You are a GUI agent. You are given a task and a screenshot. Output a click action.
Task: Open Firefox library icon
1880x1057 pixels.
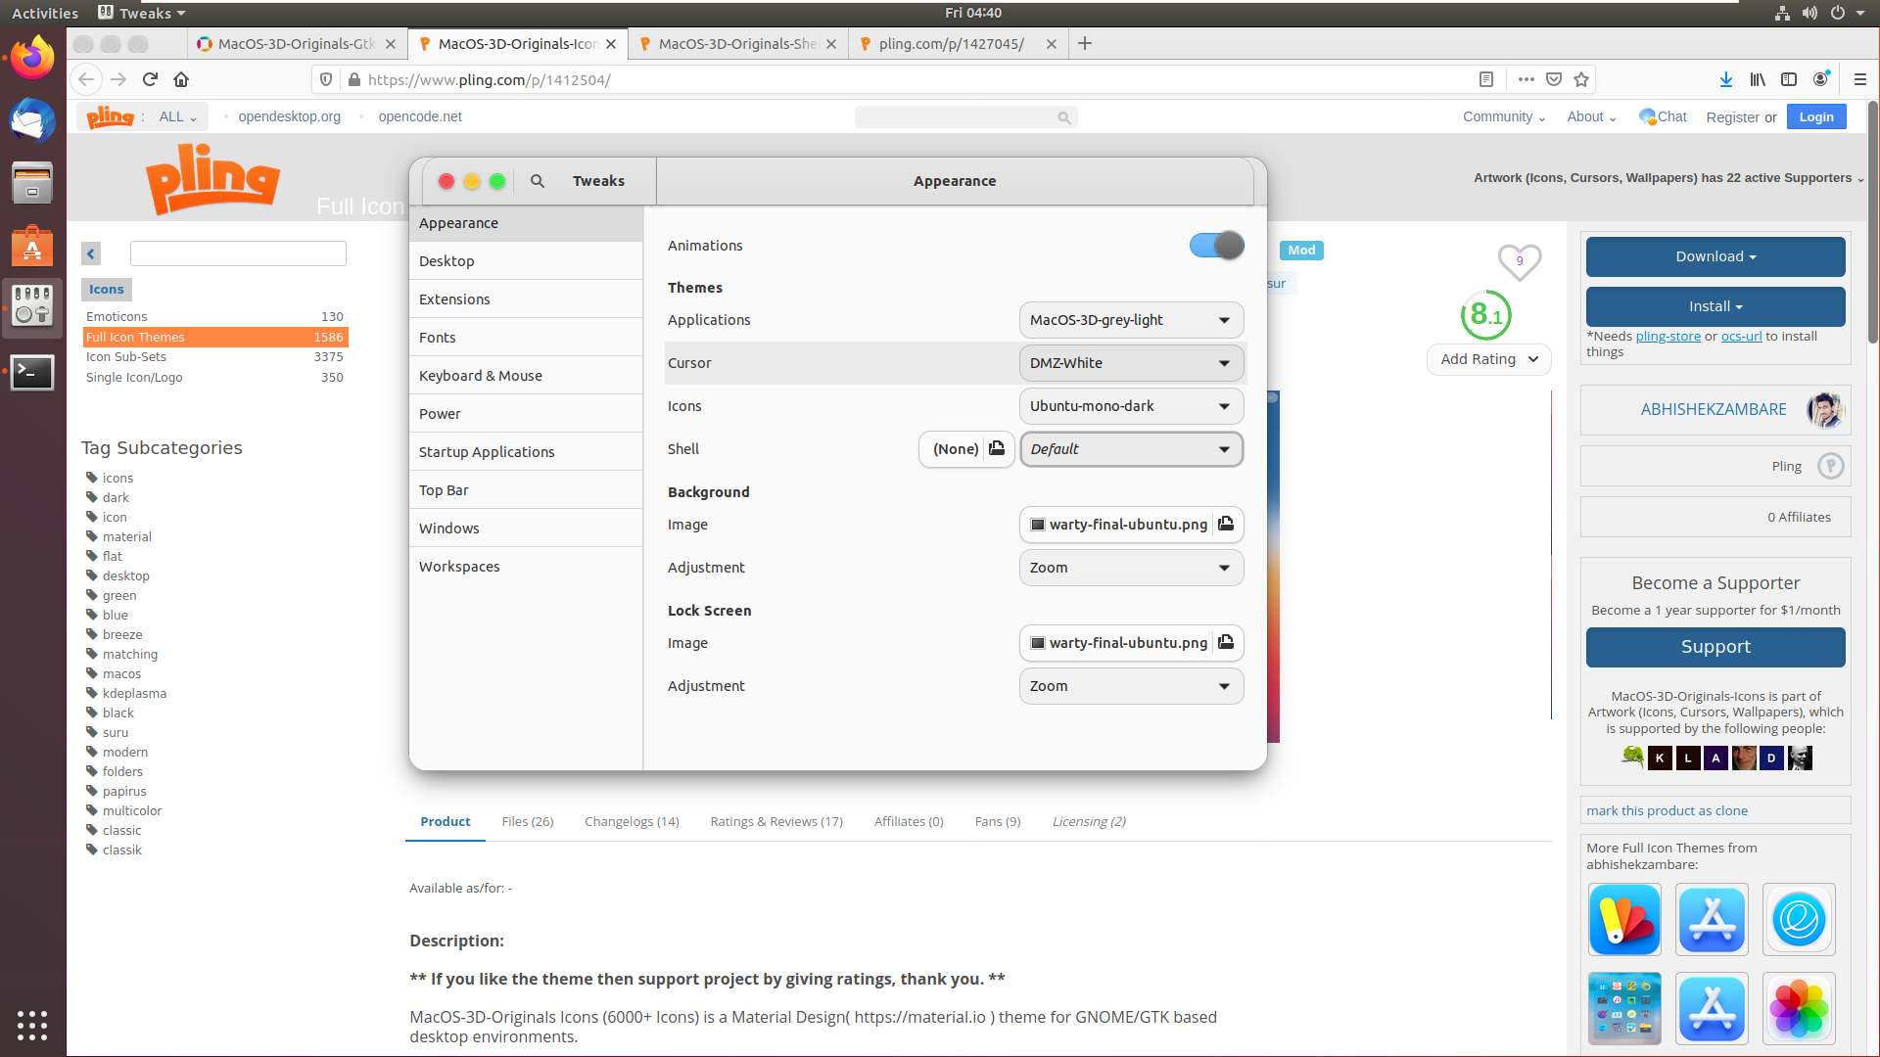pos(1758,79)
